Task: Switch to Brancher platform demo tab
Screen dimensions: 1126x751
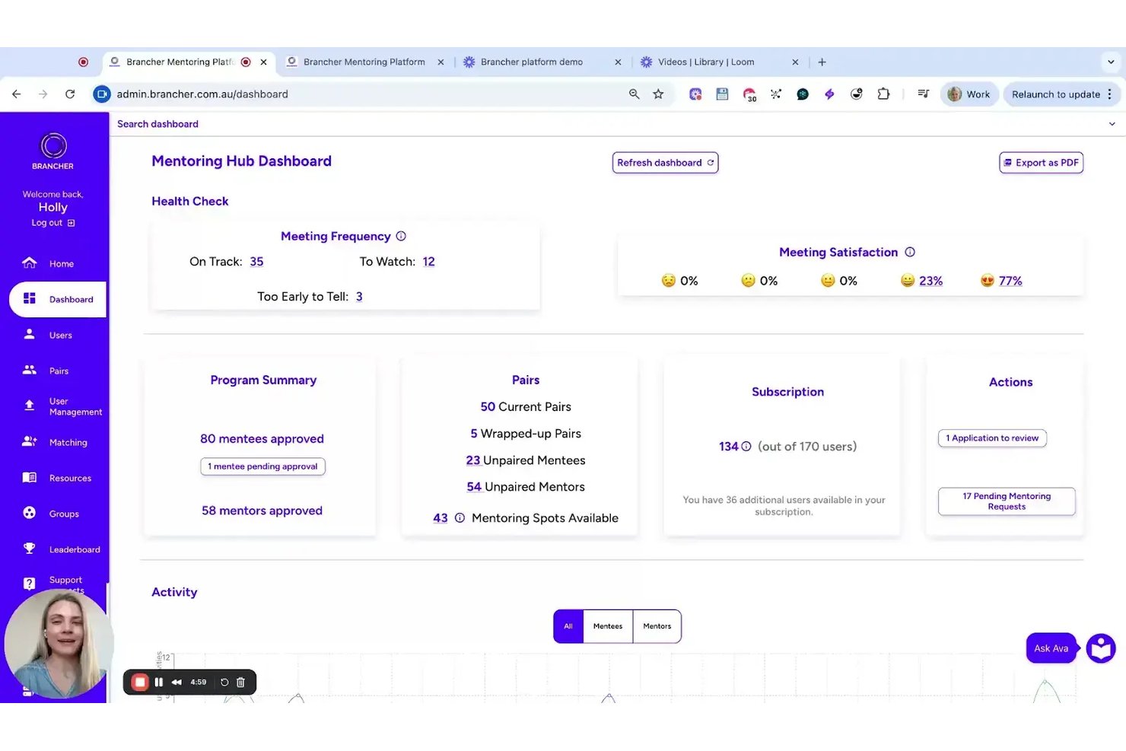Action: point(532,62)
